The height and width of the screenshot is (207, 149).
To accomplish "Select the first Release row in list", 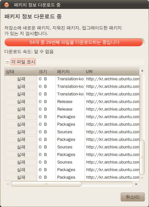I will point(72,102).
